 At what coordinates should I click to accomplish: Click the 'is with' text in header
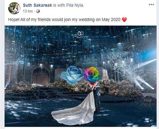click(x=59, y=5)
